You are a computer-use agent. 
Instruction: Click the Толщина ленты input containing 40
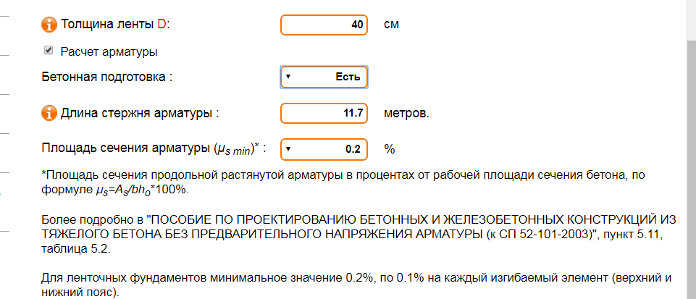tap(324, 25)
